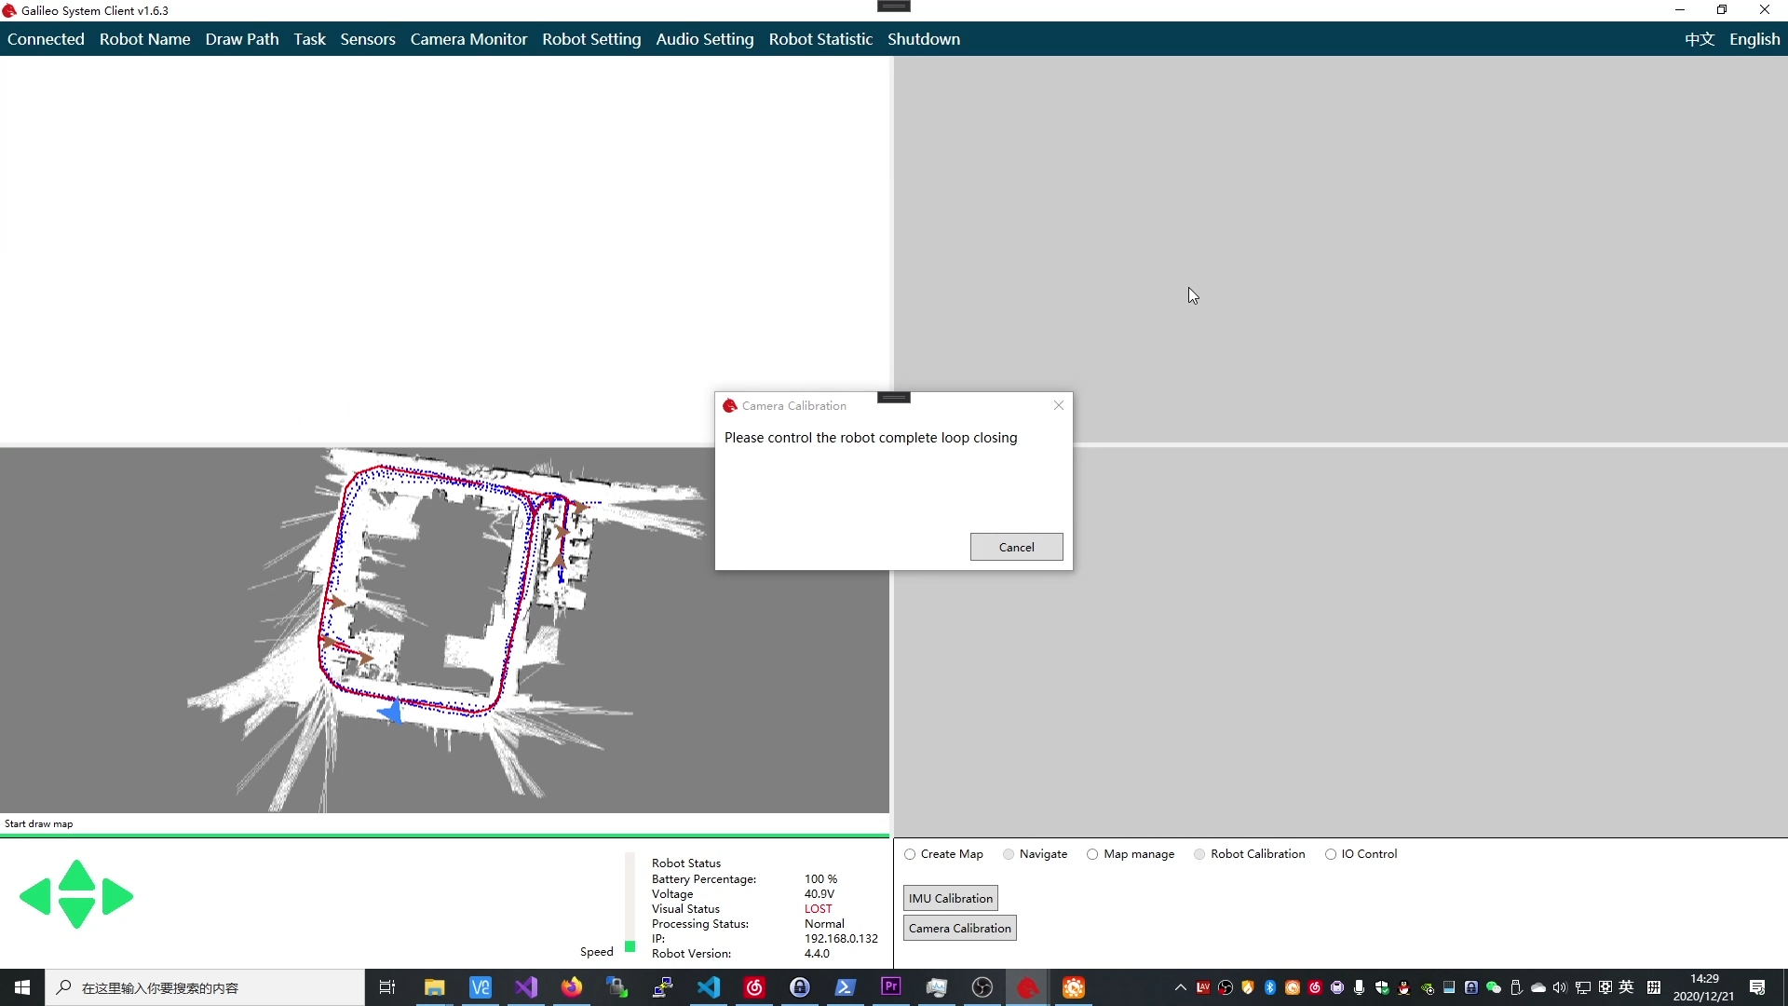Screen dimensions: 1788x1006
Task: Select the Create Map radio option
Action: click(x=911, y=854)
